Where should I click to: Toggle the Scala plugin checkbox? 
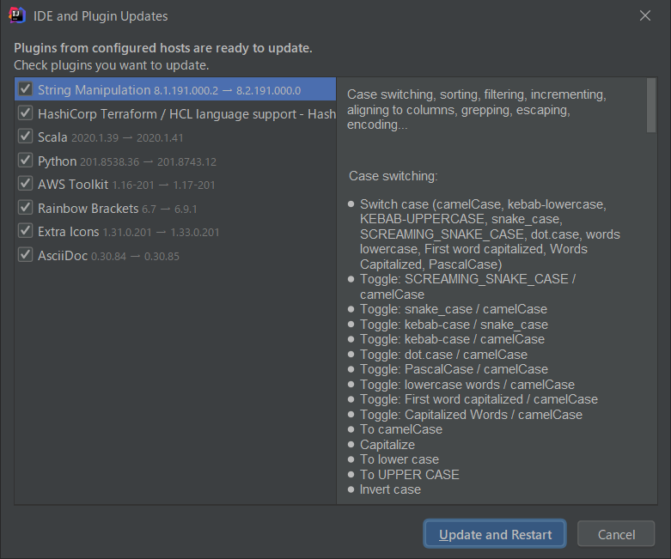[25, 137]
